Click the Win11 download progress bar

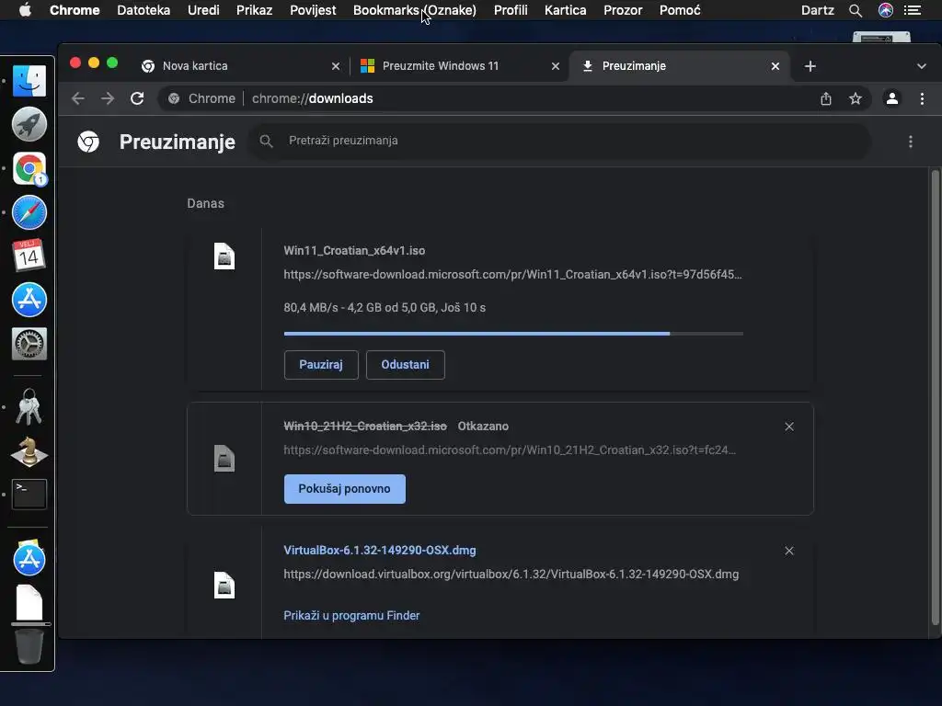click(x=513, y=333)
